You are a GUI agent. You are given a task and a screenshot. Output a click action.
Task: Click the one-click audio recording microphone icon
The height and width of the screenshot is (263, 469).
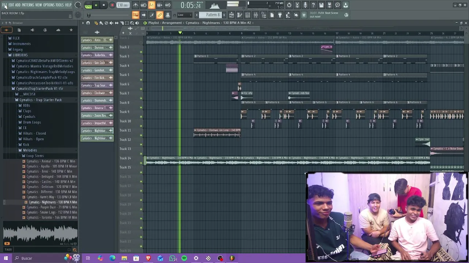[x=305, y=5]
